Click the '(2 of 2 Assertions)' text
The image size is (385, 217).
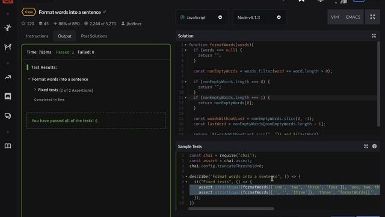pos(76,90)
